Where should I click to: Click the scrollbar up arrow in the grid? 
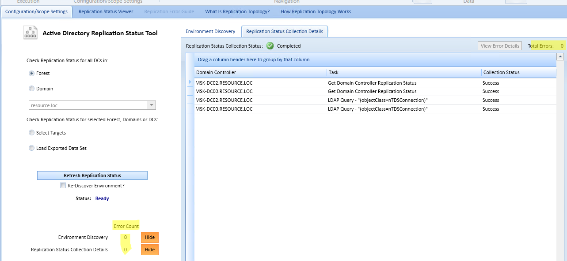560,56
